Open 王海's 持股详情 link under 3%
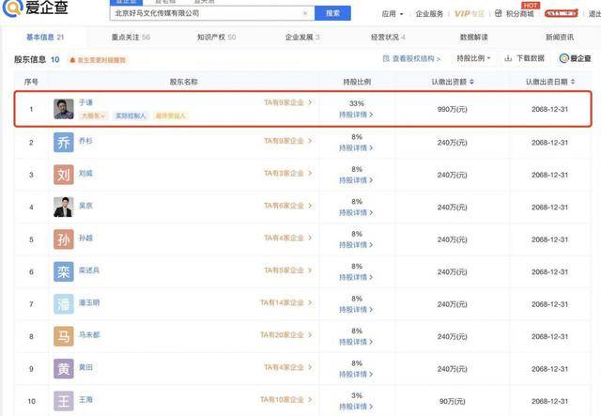This screenshot has height=416, width=601. point(356,407)
